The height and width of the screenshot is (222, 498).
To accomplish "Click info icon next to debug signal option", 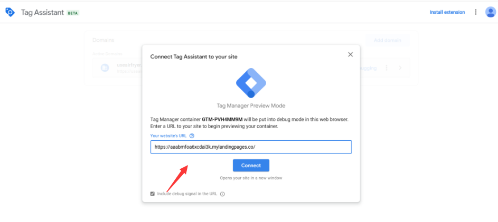I will [x=222, y=194].
